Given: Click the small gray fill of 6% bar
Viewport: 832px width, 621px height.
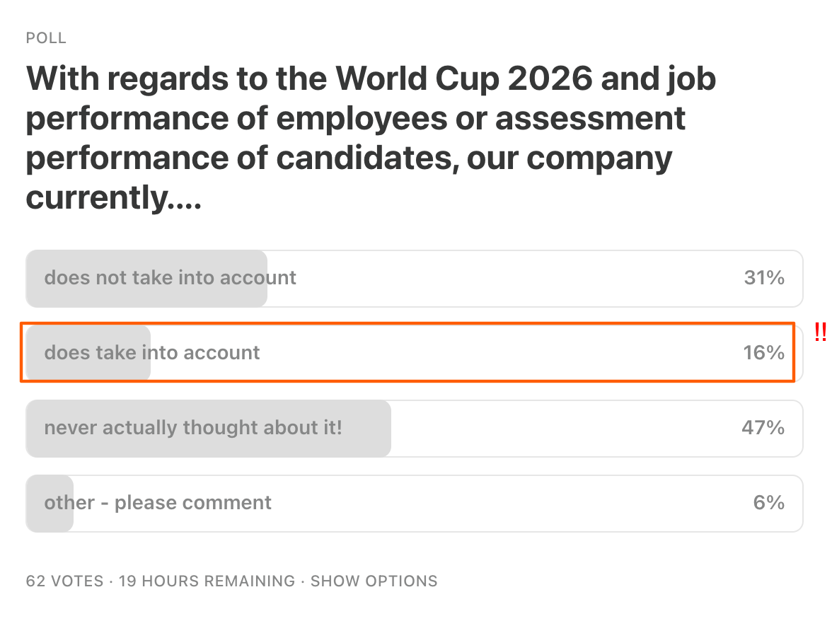Looking at the screenshot, I should tap(50, 504).
